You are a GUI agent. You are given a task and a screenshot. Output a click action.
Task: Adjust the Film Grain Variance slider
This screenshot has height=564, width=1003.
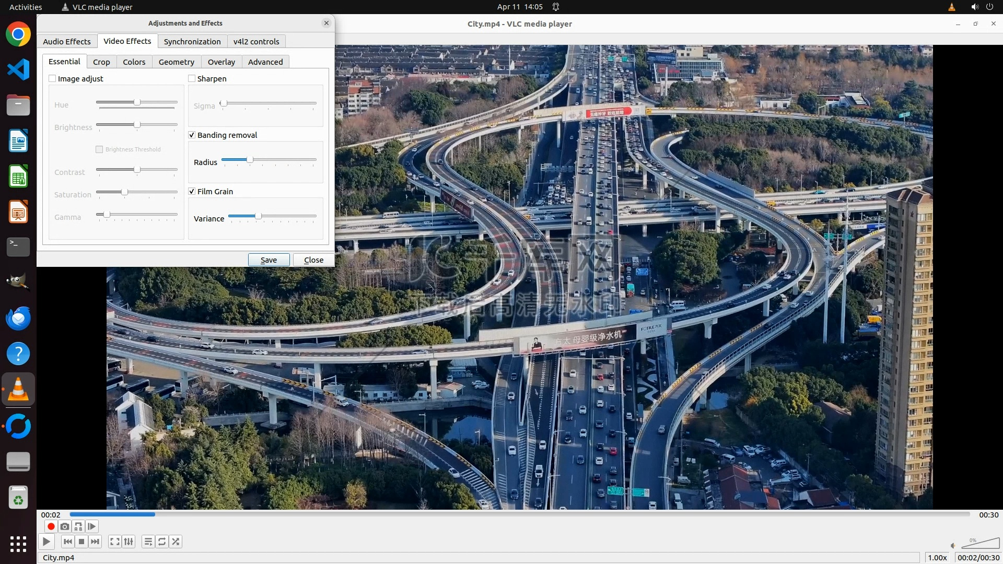click(x=258, y=216)
